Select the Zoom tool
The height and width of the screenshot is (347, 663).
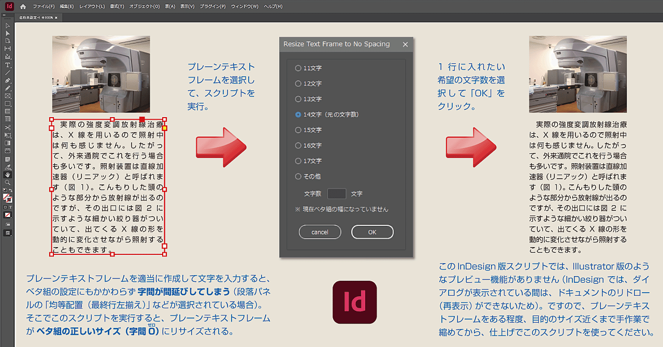(7, 182)
